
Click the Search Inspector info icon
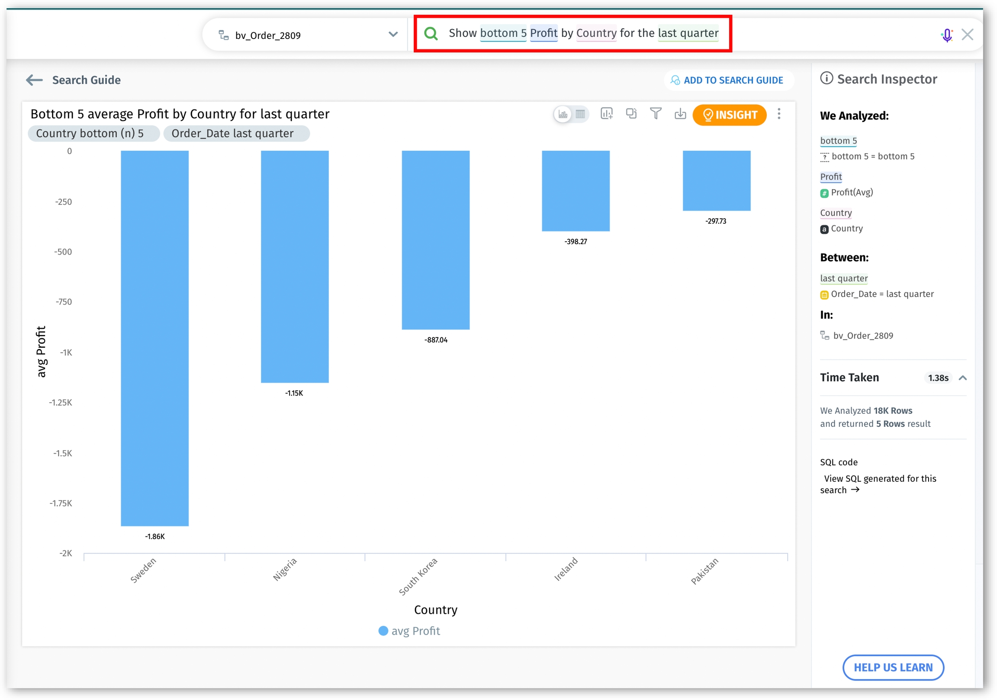pos(827,79)
